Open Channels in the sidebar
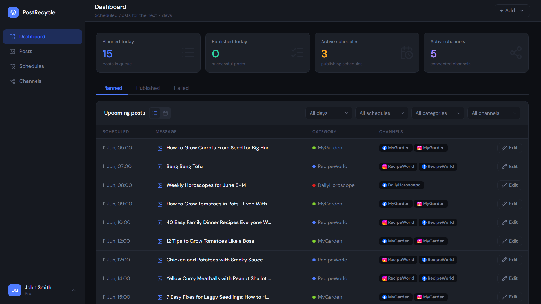This screenshot has height=304, width=541. (x=43, y=81)
